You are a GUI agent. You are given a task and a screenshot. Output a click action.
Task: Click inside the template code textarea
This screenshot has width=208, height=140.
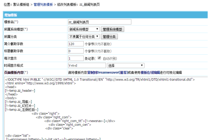(106, 108)
